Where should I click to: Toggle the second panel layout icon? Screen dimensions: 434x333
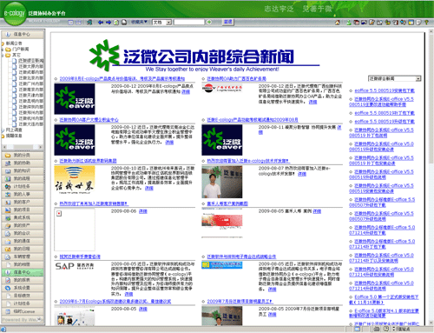pyautogui.click(x=78, y=23)
